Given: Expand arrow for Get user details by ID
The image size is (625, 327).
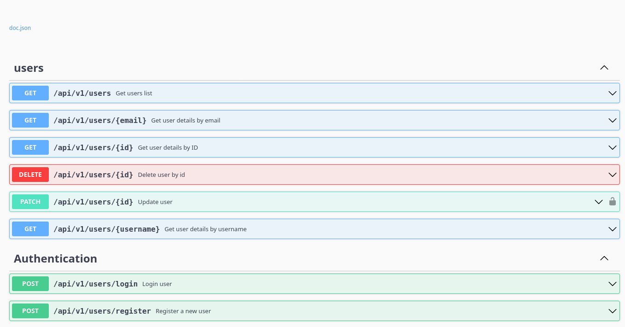Looking at the screenshot, I should click(x=612, y=147).
